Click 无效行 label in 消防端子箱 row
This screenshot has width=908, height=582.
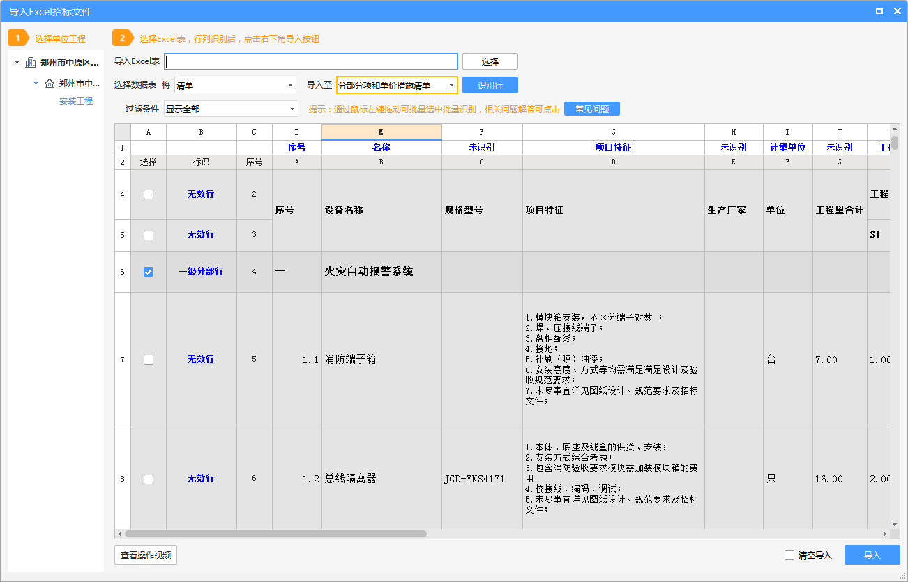[201, 360]
